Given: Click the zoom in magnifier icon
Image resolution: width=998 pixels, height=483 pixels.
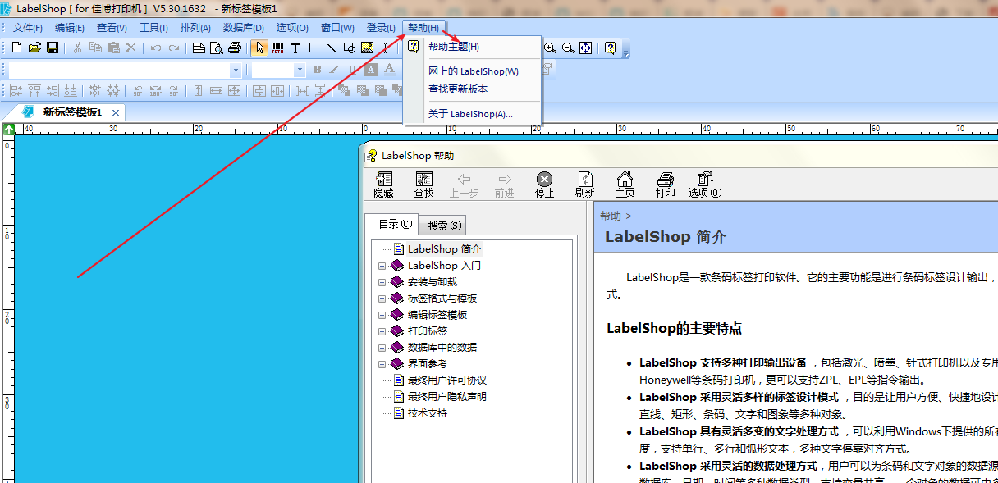Looking at the screenshot, I should click(551, 48).
